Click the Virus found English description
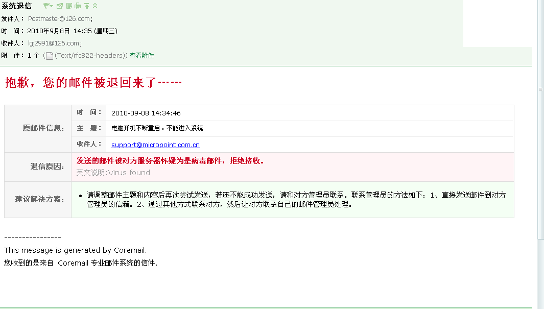Viewport: 544px width, 309px height. click(113, 173)
